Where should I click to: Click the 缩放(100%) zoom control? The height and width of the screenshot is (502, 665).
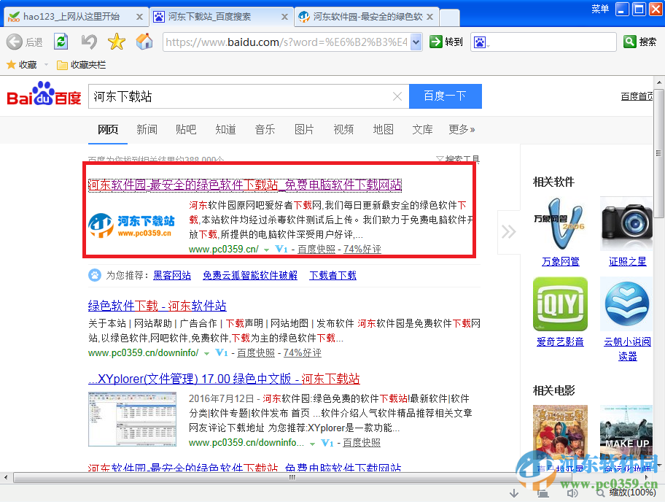[x=627, y=493]
